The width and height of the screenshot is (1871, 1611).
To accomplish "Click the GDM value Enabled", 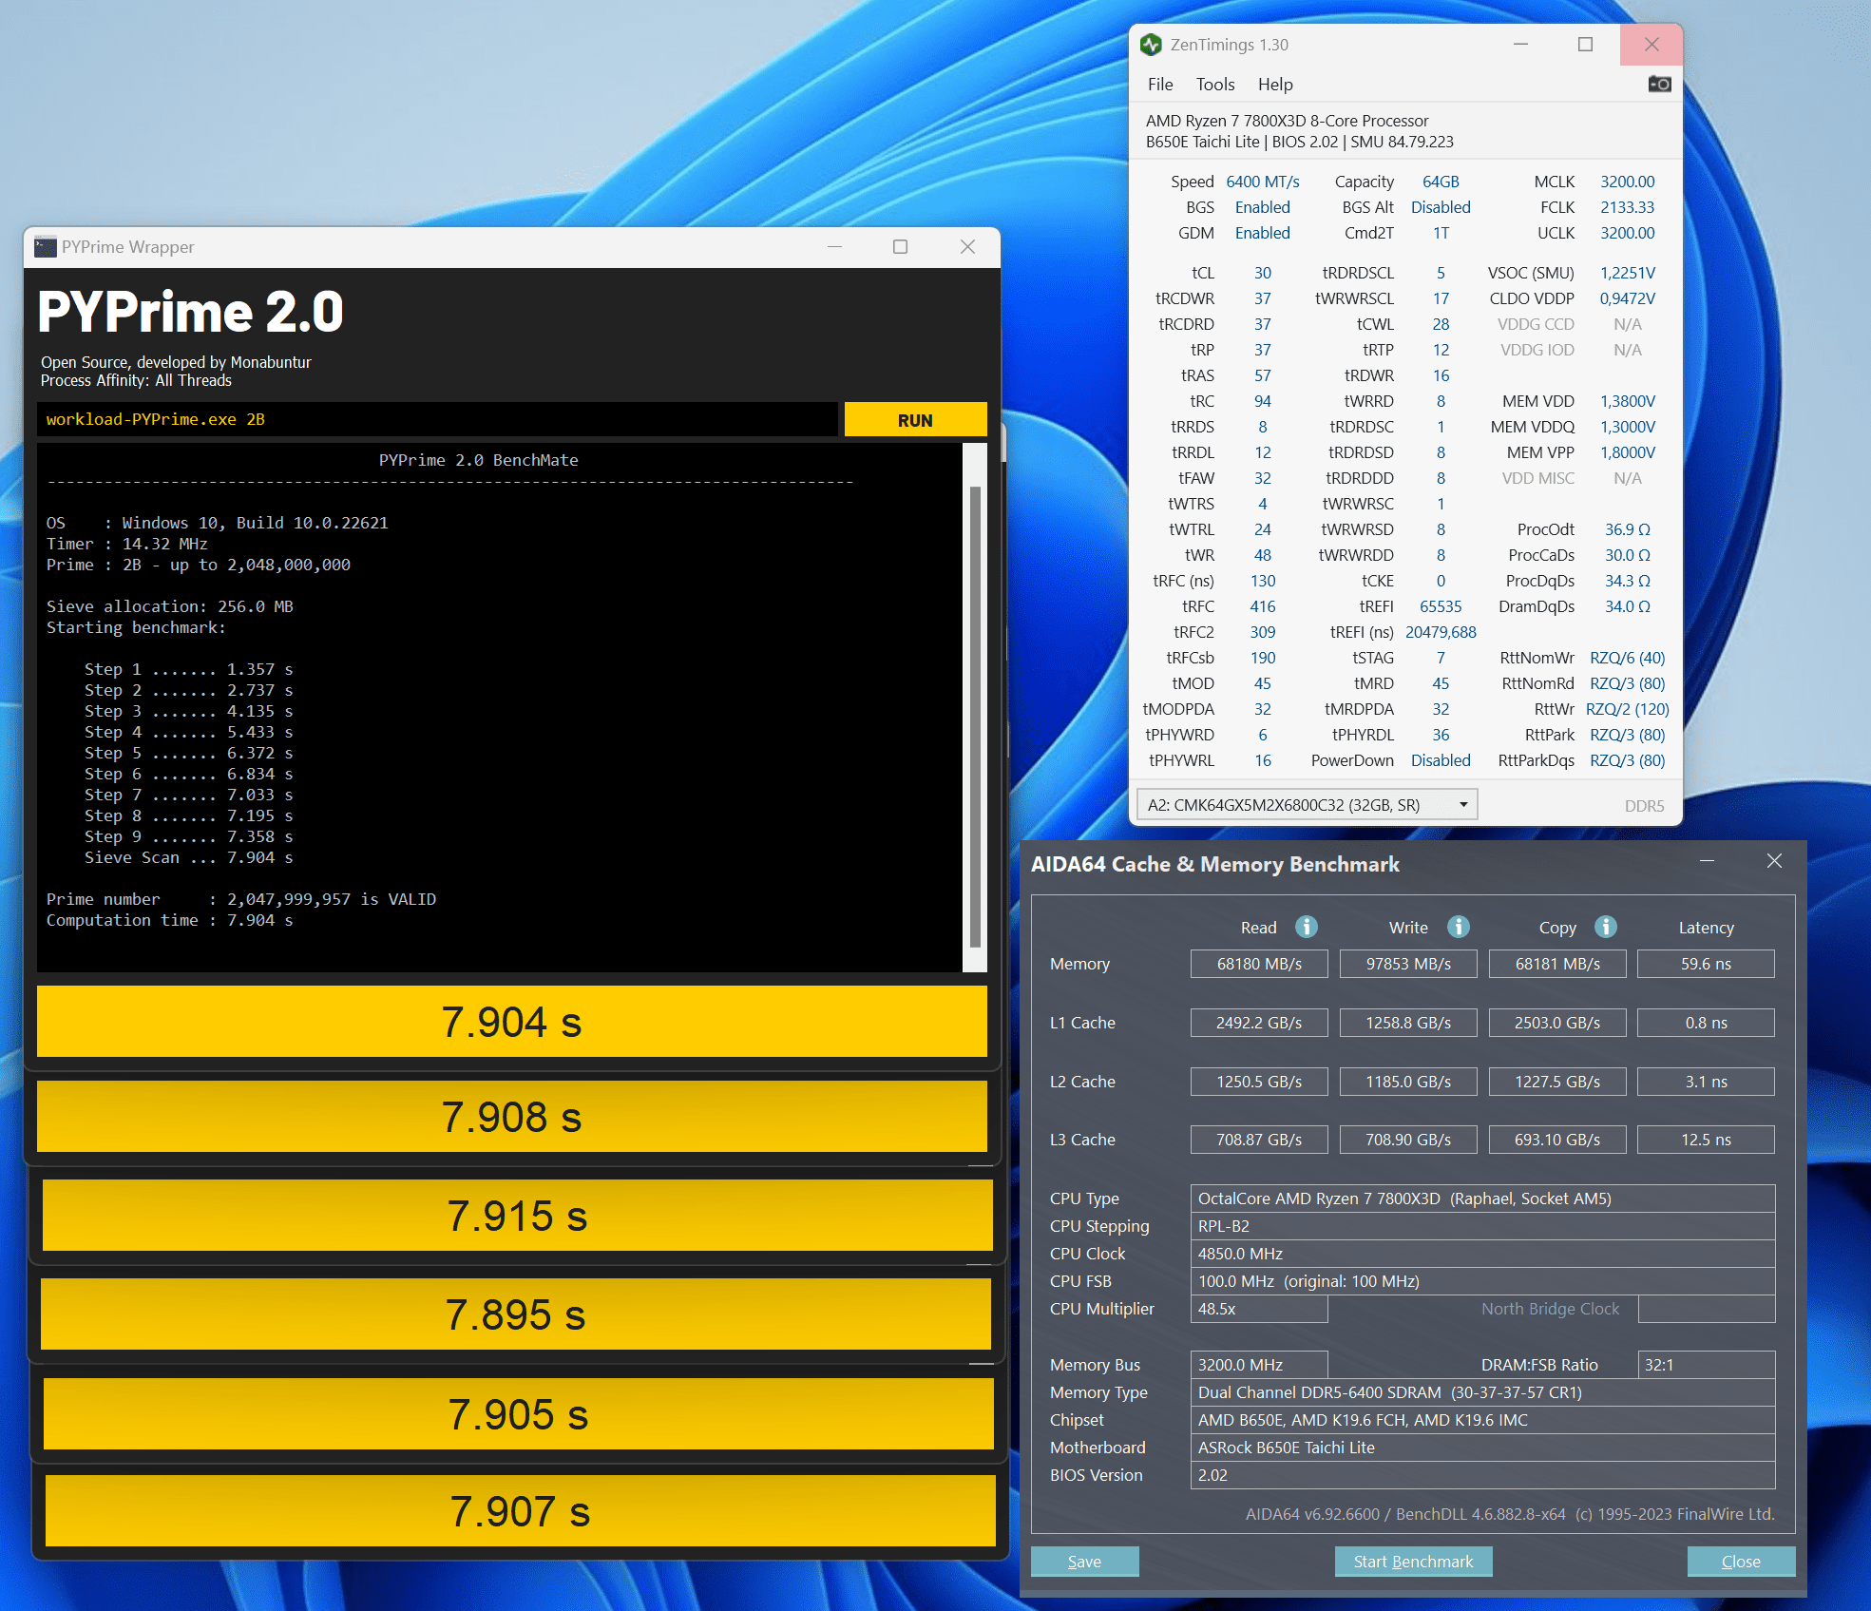I will (x=1262, y=233).
